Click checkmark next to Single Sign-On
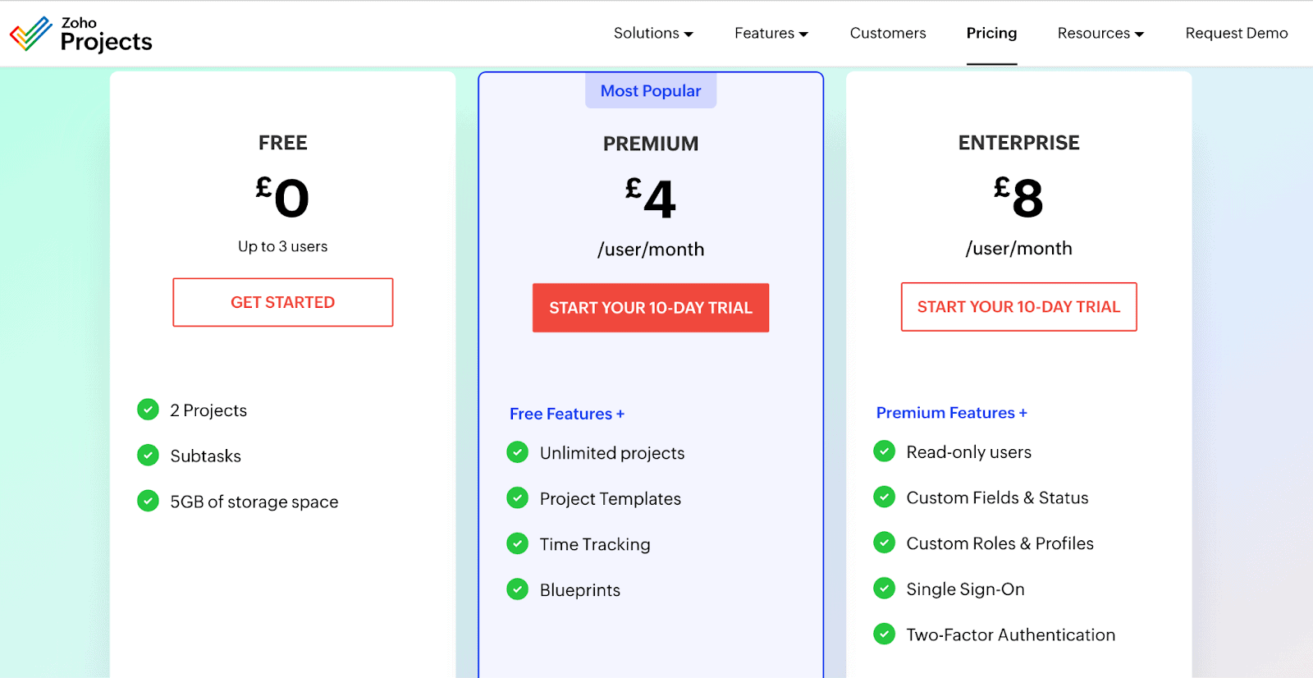This screenshot has height=678, width=1313. pos(884,589)
